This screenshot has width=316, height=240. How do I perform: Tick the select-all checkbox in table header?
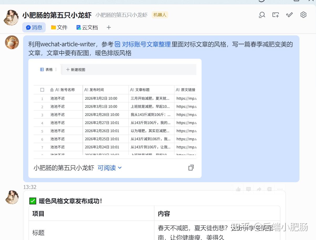pos(42,90)
